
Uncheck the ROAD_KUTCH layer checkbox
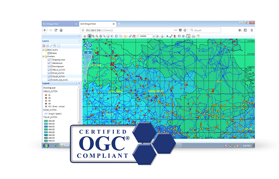[51, 73]
